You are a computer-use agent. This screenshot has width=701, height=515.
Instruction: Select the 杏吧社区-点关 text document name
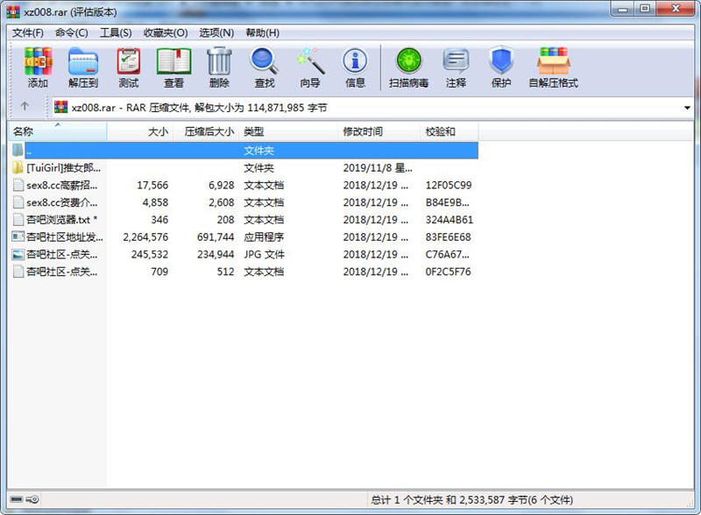(x=61, y=272)
